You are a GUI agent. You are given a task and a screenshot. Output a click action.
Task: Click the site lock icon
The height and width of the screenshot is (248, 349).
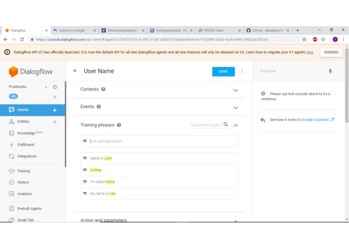[32, 39]
